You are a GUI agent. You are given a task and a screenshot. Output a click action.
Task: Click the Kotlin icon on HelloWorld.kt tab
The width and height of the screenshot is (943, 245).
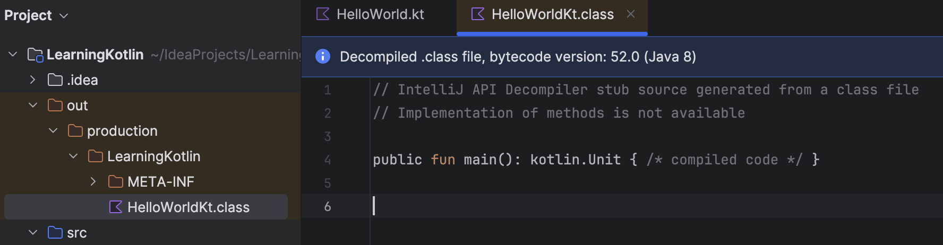(x=323, y=14)
